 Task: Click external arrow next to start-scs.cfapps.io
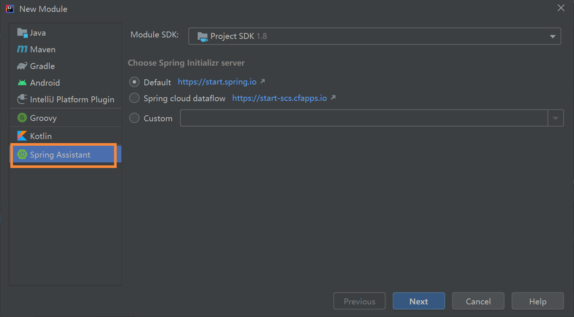coord(333,98)
